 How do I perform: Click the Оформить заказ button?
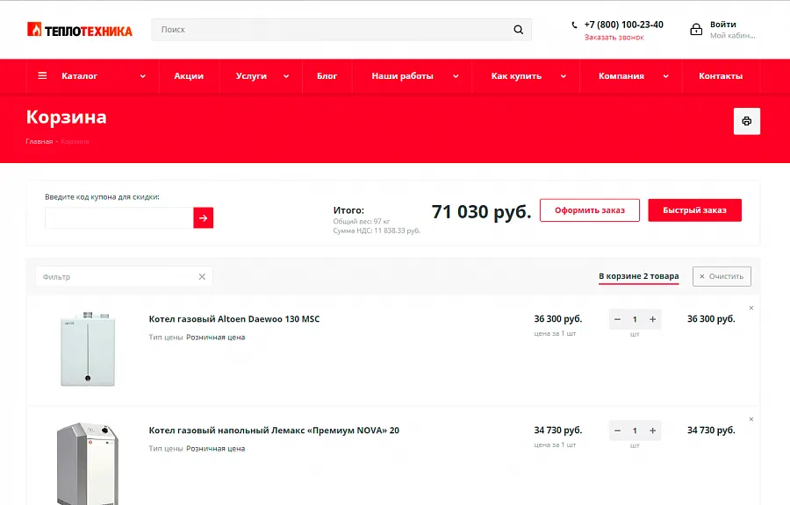point(590,210)
